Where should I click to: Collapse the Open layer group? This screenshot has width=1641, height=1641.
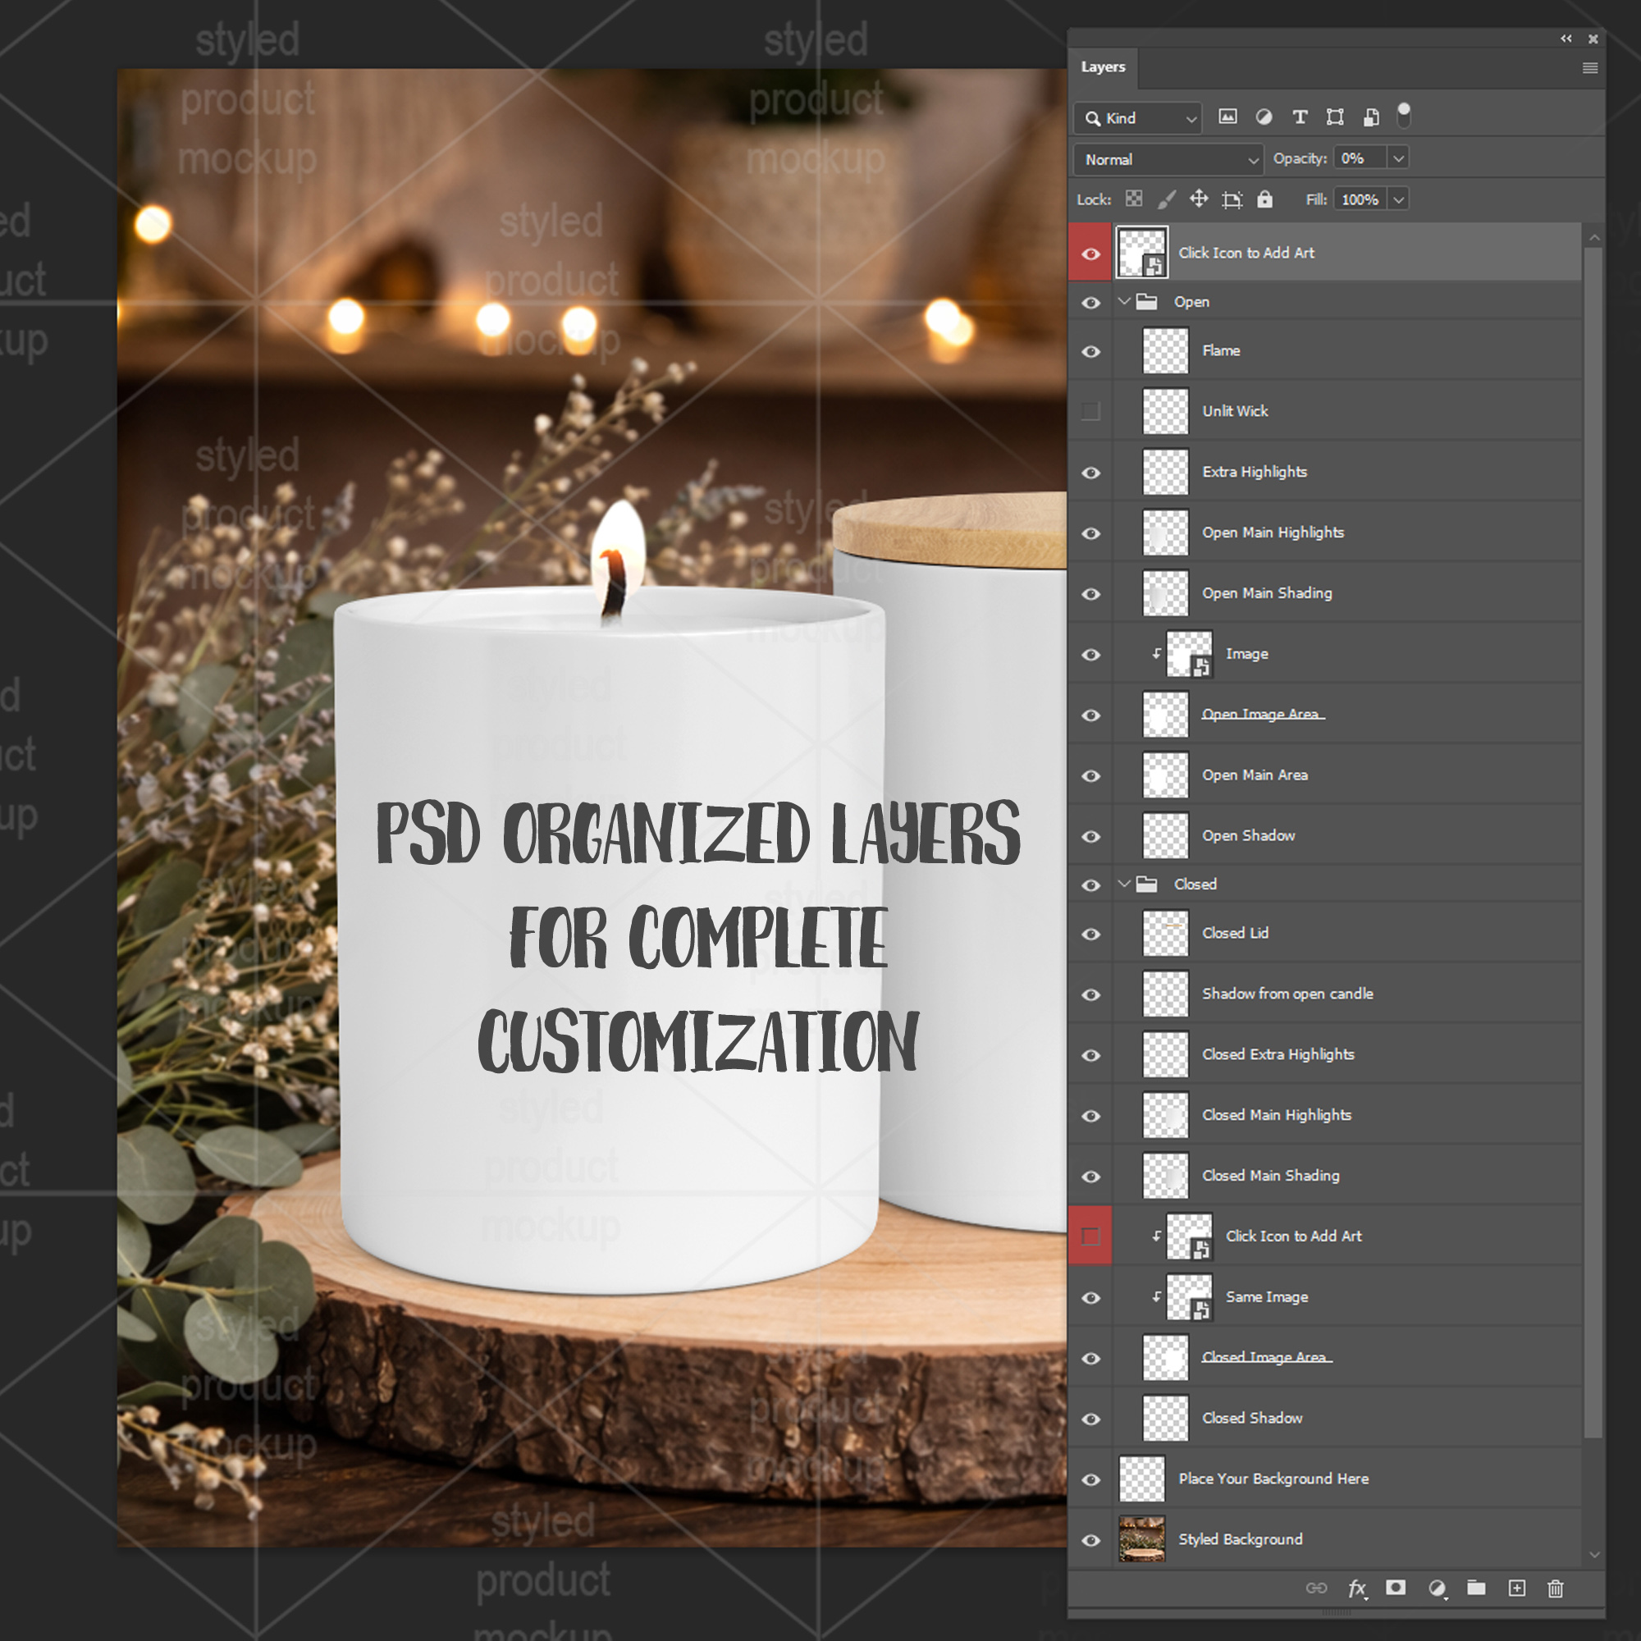coord(1125,301)
